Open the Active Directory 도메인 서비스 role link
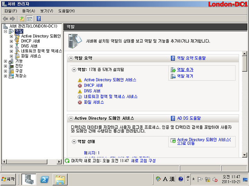Viewport: 249px width, 186px height. click(x=110, y=80)
